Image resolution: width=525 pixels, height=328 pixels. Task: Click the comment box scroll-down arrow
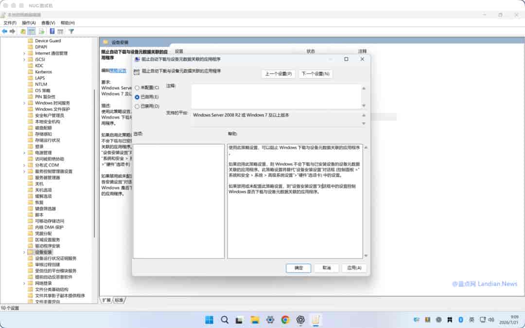click(364, 106)
